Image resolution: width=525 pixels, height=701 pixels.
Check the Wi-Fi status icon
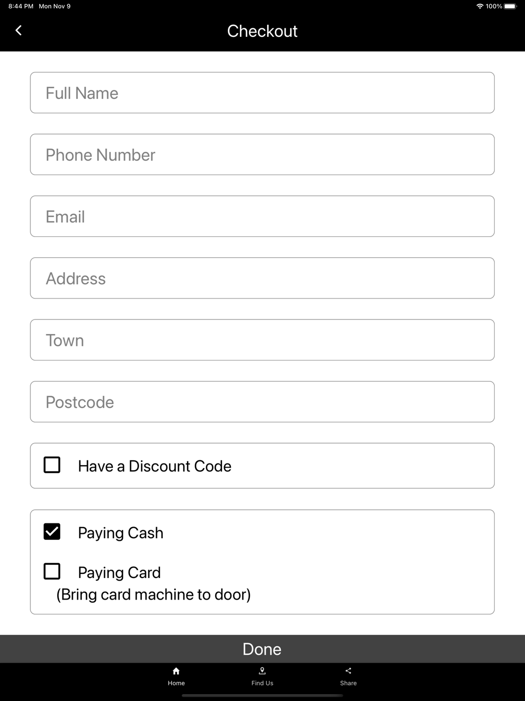tap(480, 6)
